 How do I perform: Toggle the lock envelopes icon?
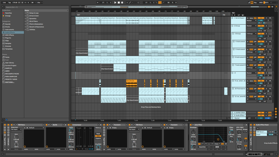[243, 15]
